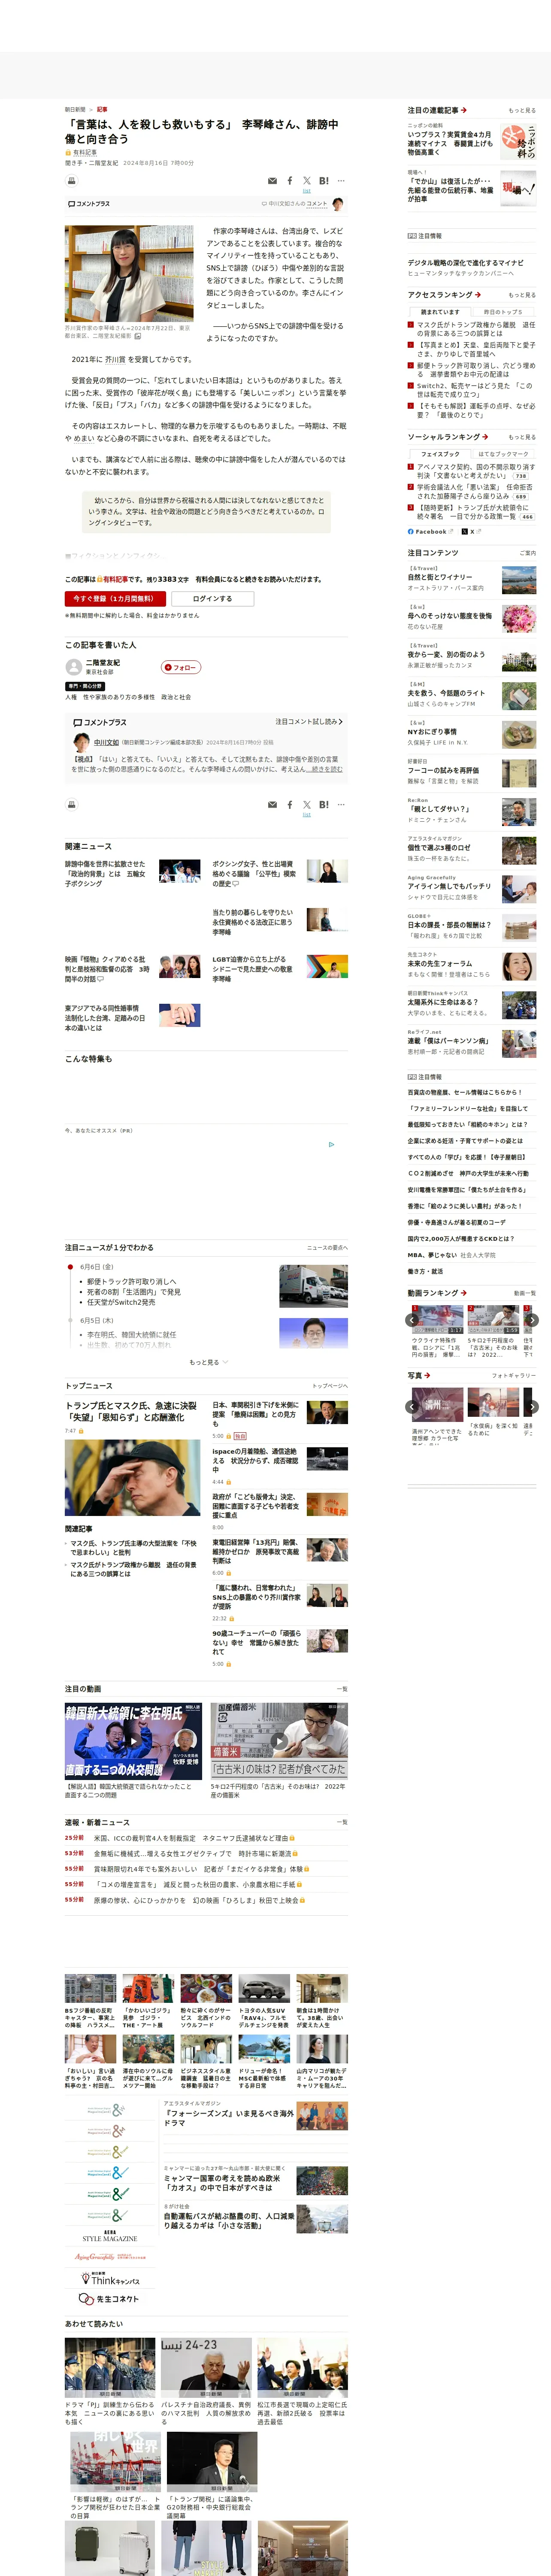Image resolution: width=551 pixels, height=2576 pixels.
Task: Open the いつプラス？実質賃金4カ月連続マイナス article
Action: click(x=450, y=143)
